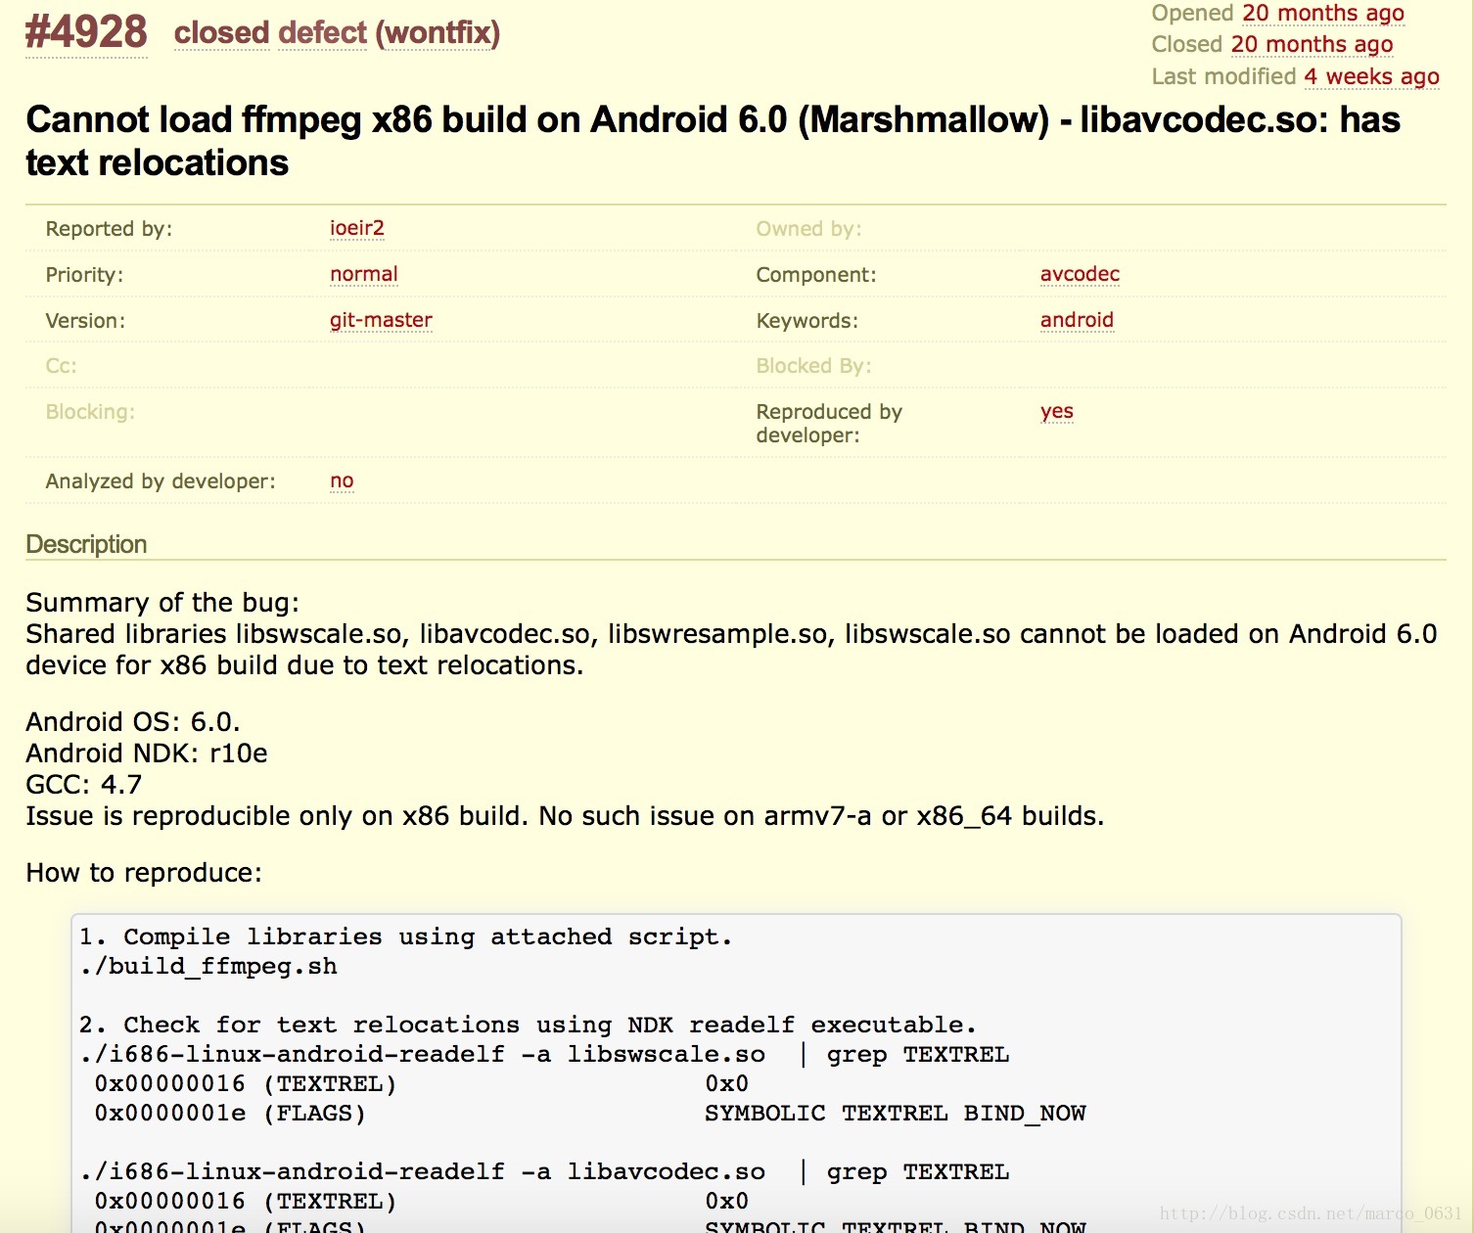Click priority value 'normal'
The image size is (1474, 1233).
[x=364, y=274]
